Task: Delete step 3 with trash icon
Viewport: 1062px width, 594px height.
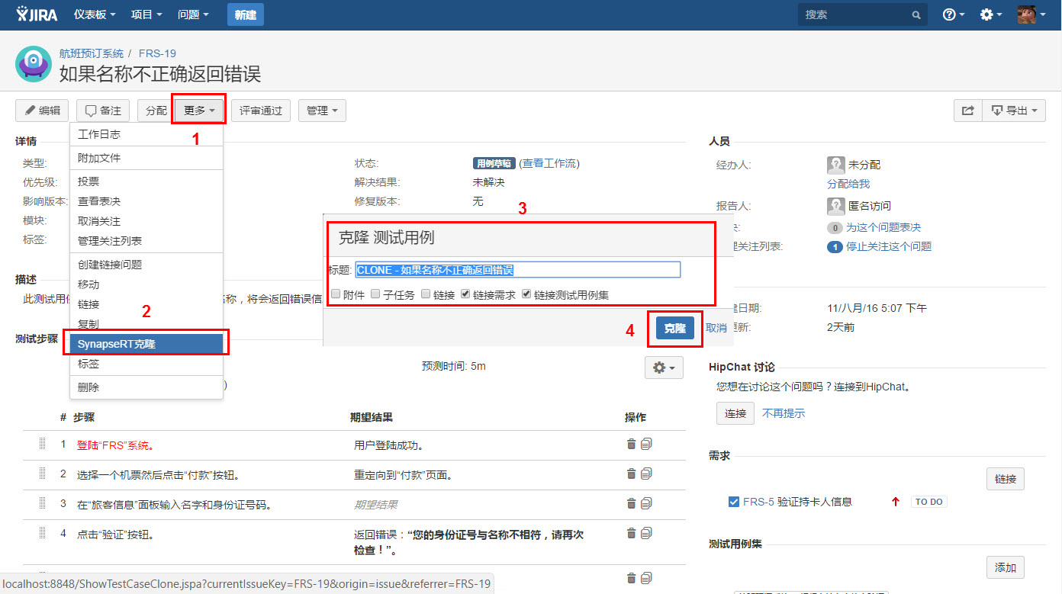Action: click(x=631, y=503)
